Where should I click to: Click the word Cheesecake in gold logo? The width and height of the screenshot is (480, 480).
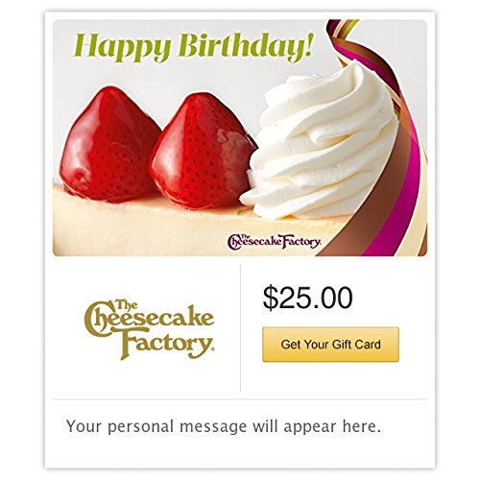149,319
